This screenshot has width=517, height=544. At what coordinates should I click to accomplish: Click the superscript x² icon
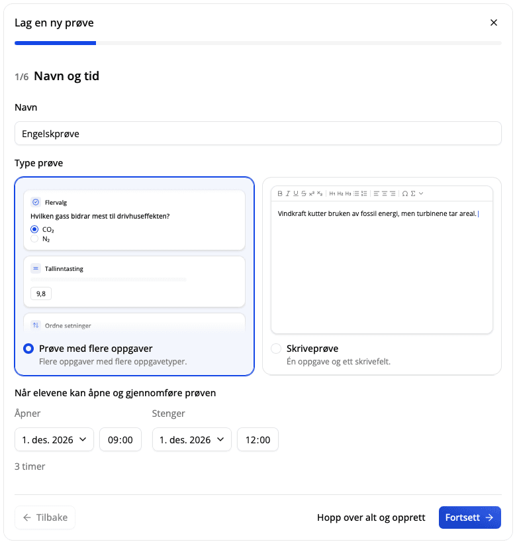click(x=312, y=193)
